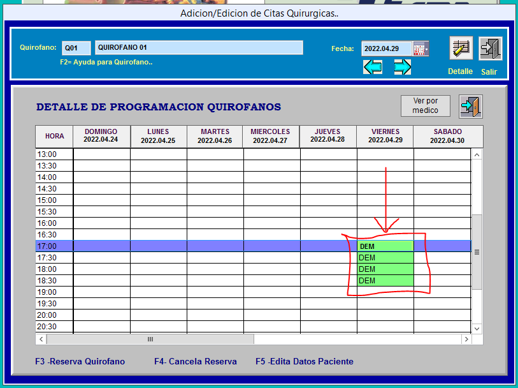
Task: Click the schedule scroll up arrow
Action: click(477, 155)
